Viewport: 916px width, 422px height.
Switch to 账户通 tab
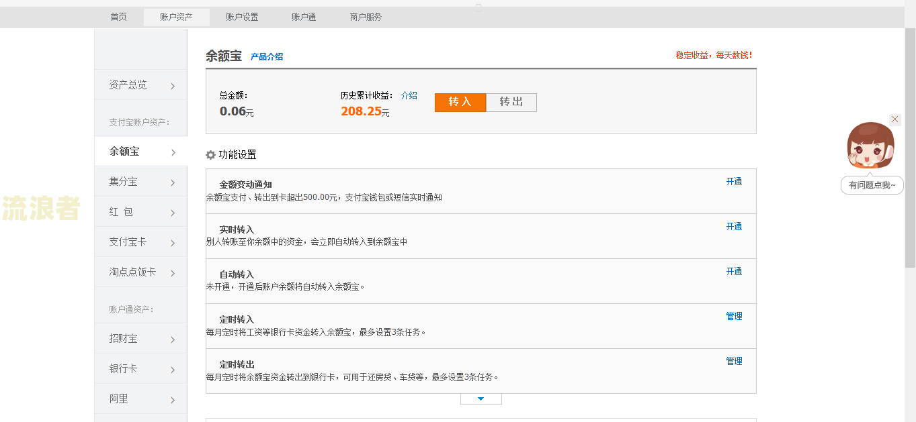coord(304,17)
